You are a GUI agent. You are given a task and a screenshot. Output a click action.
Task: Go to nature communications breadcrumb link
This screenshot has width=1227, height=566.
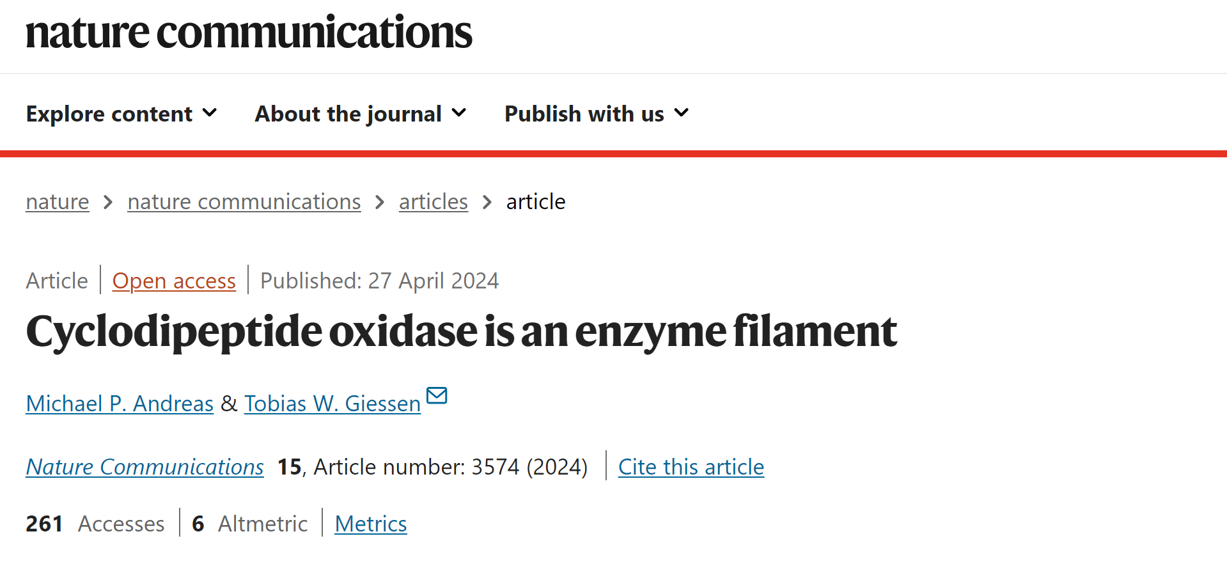(x=244, y=202)
